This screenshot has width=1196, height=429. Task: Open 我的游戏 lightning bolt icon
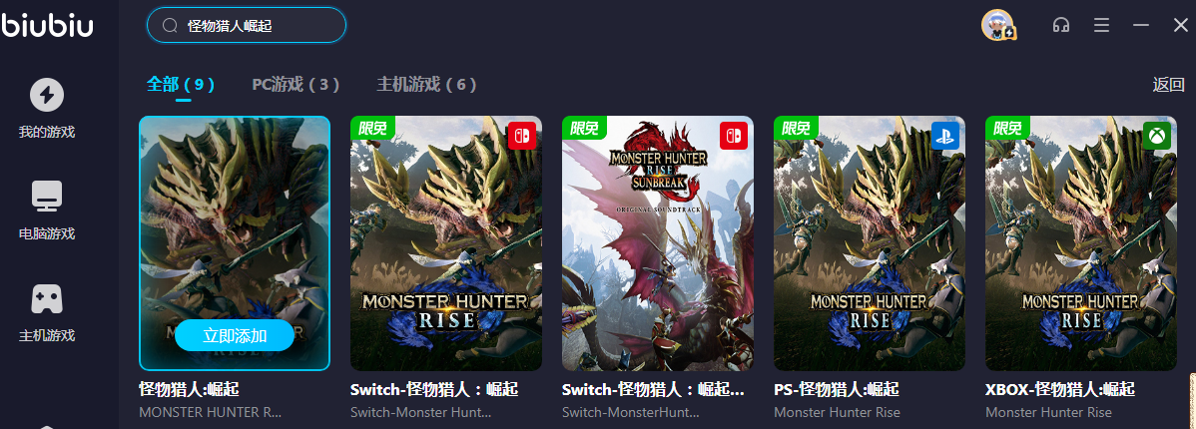pos(47,95)
